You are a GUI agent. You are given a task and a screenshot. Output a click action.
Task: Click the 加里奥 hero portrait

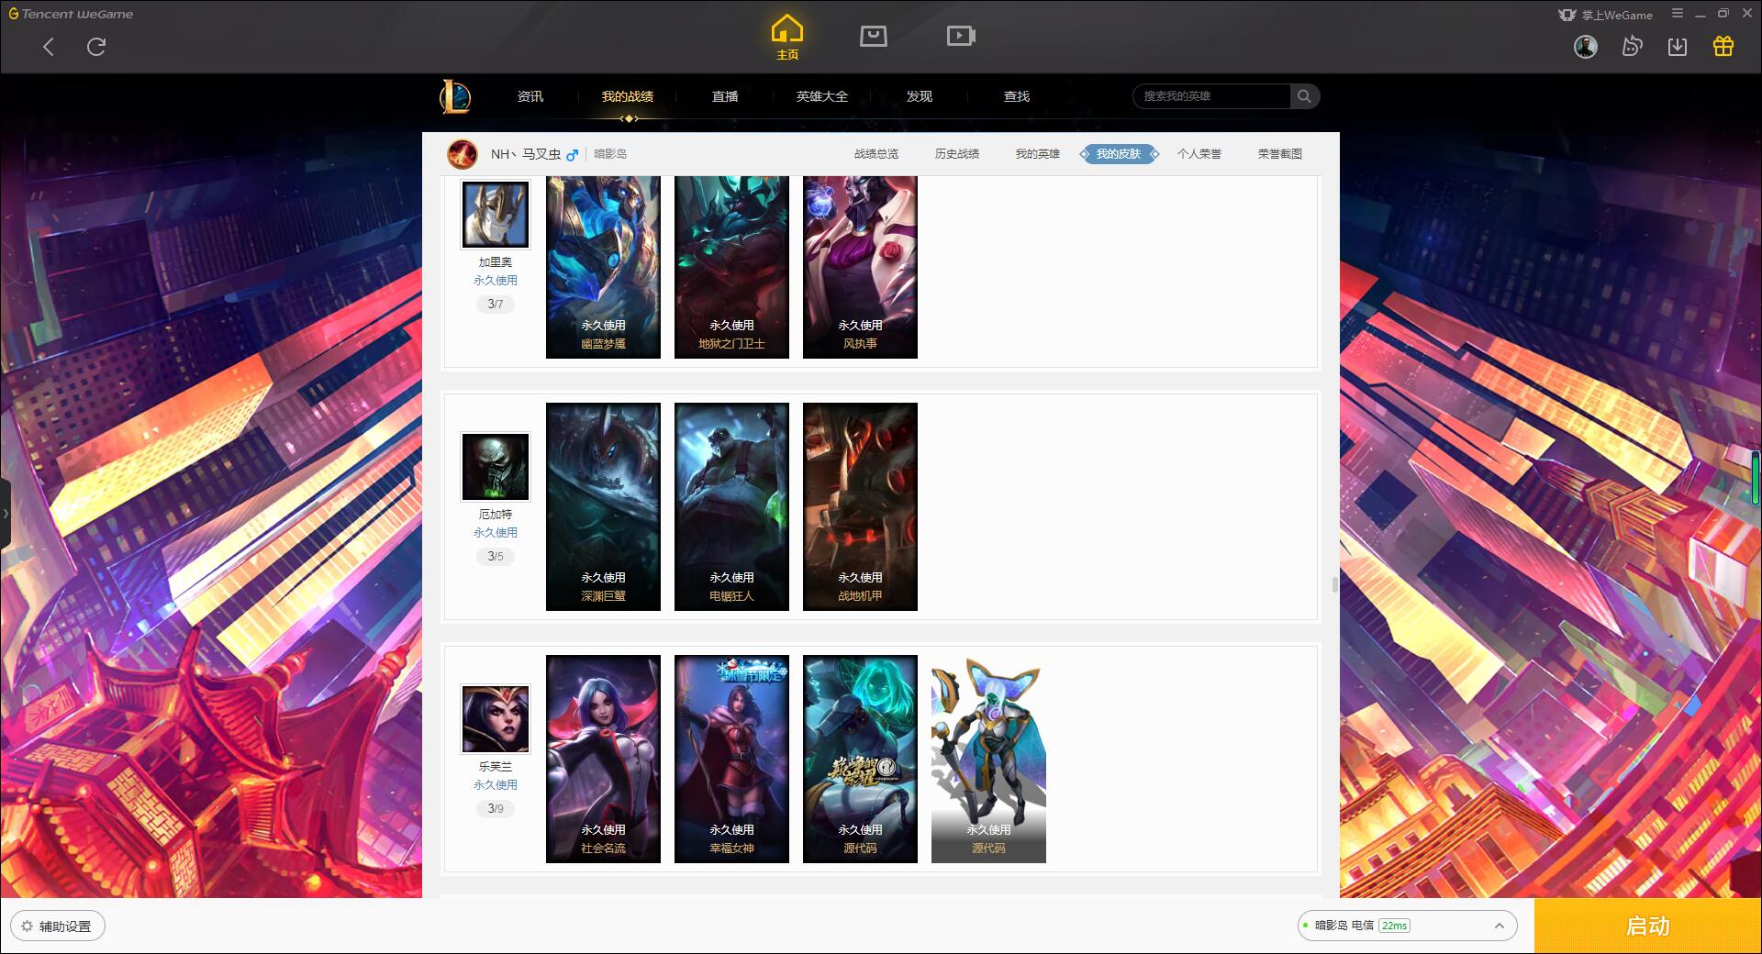[496, 215]
